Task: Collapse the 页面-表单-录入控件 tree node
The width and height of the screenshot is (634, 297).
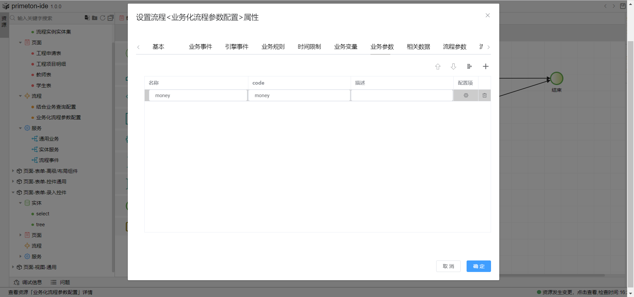Action: click(x=13, y=192)
